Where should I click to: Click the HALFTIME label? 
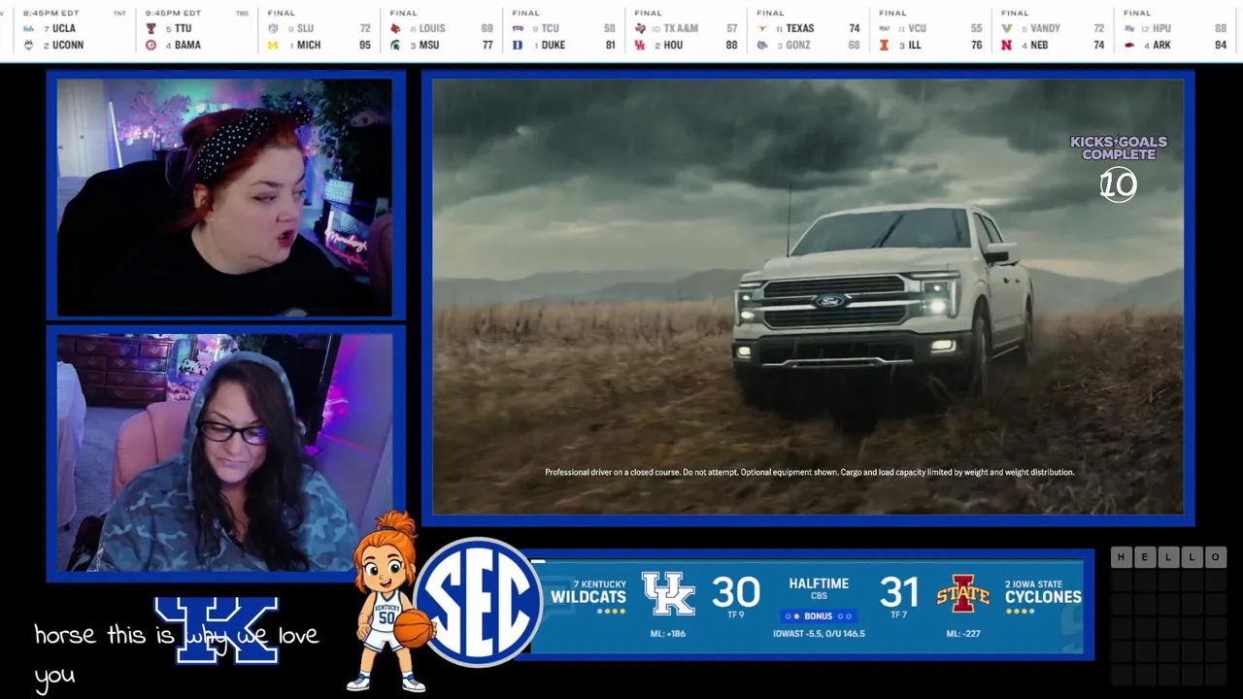coord(819,583)
